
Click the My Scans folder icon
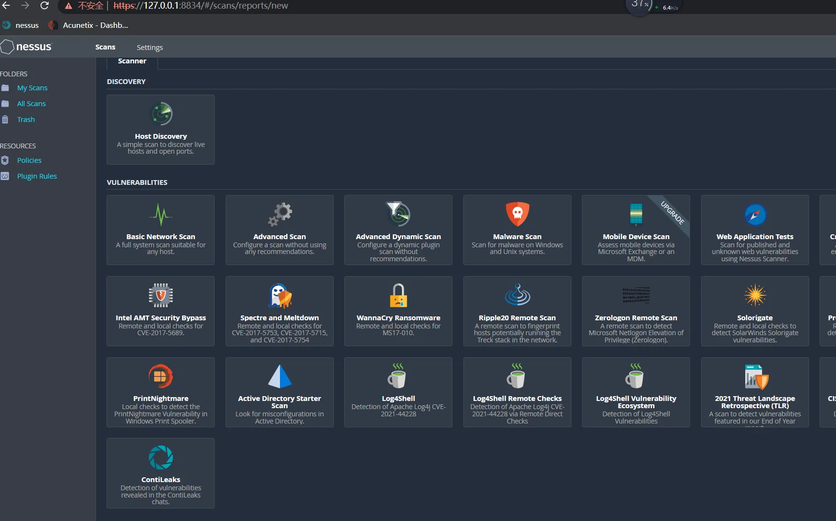[x=5, y=88]
